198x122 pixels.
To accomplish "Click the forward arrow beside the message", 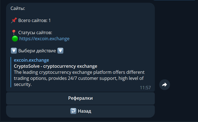I will (x=164, y=85).
